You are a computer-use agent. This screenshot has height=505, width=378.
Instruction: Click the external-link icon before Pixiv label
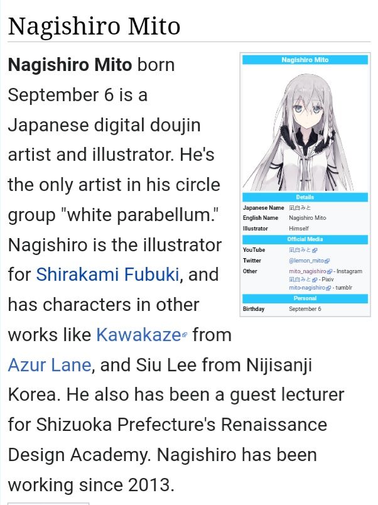pyautogui.click(x=315, y=280)
